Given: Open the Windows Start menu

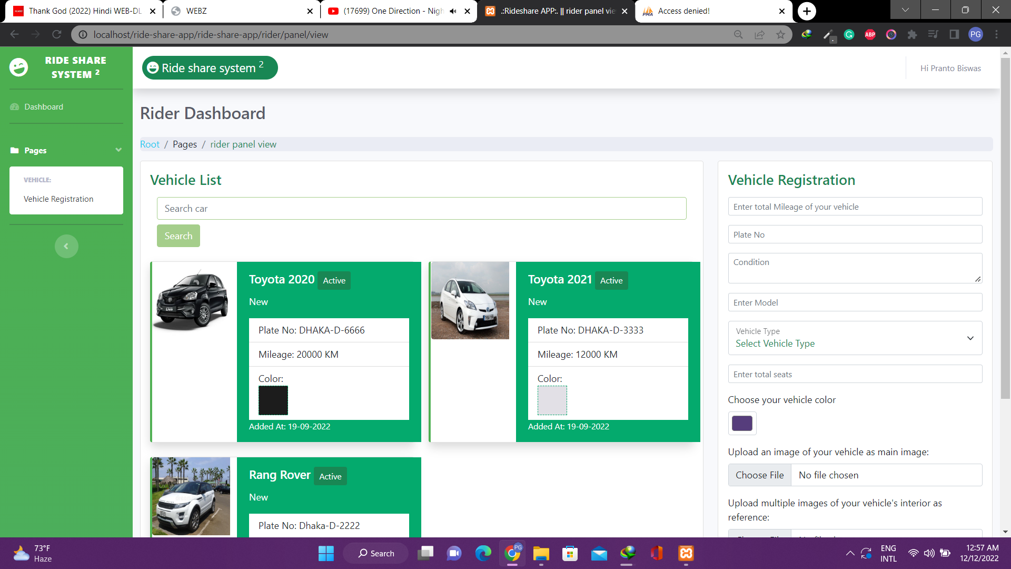Looking at the screenshot, I should pos(326,553).
